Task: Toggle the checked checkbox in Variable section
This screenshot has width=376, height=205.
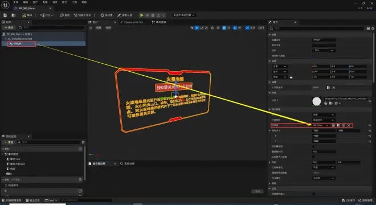Action: [313, 56]
